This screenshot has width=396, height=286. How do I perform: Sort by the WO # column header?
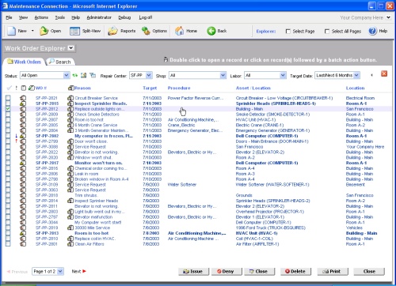[x=41, y=88]
